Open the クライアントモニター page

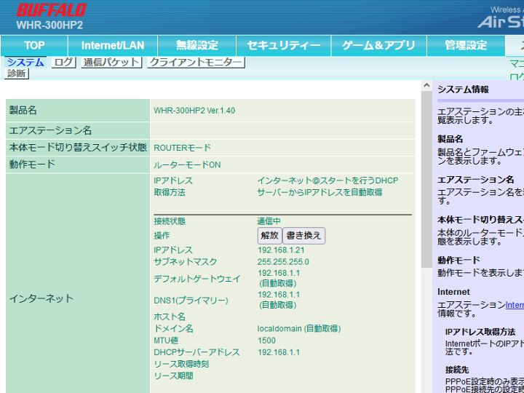196,62
